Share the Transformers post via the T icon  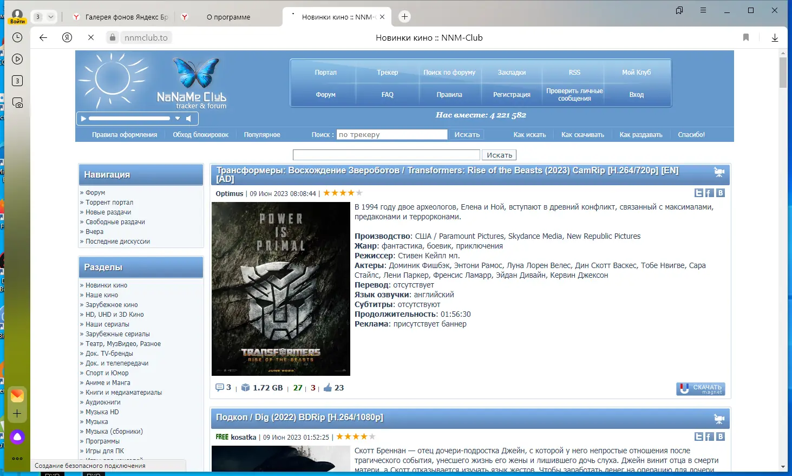click(699, 193)
